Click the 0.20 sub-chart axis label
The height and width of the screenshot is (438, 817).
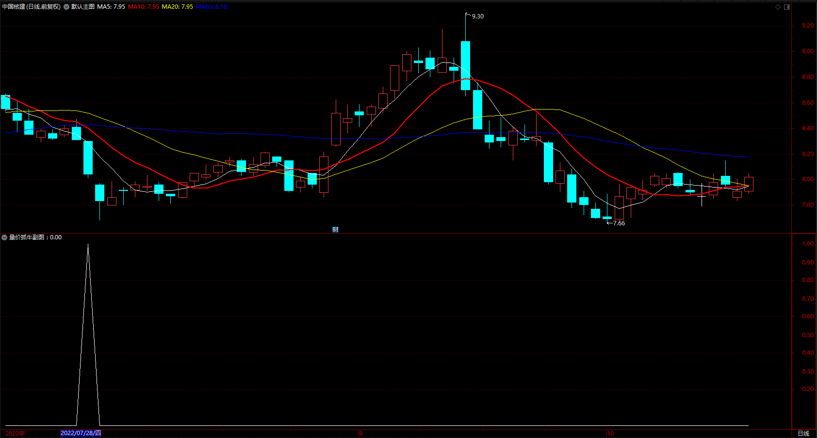[808, 389]
